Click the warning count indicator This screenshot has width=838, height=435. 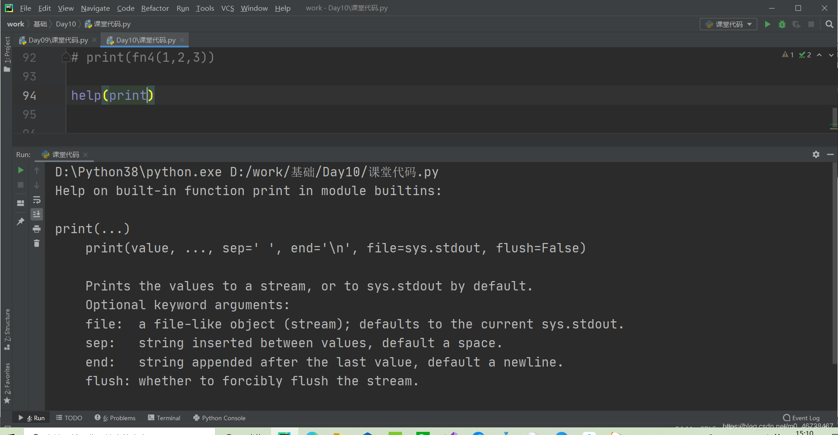pyautogui.click(x=788, y=55)
